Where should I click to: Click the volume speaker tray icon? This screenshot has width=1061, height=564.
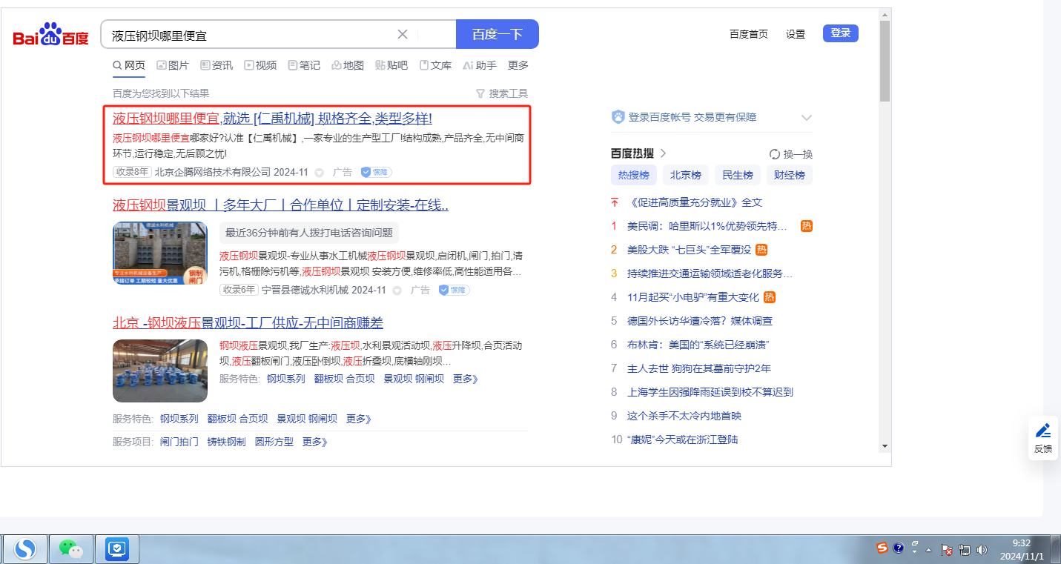982,549
